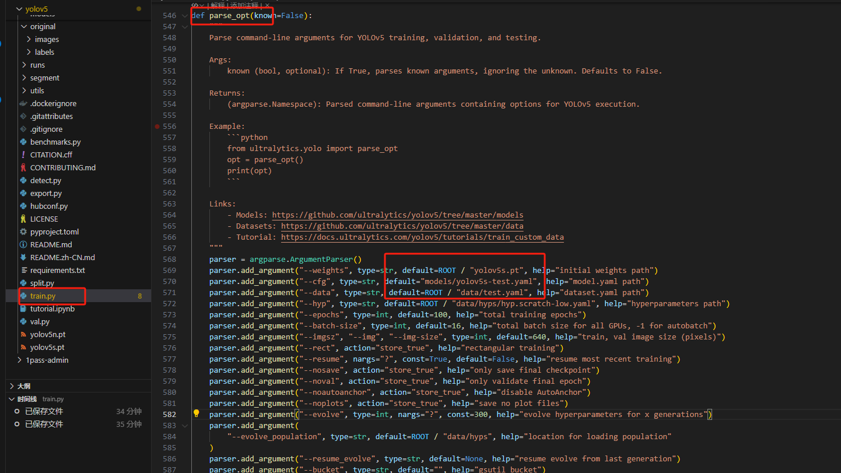
Task: Expand the runs folder
Action: 24,65
